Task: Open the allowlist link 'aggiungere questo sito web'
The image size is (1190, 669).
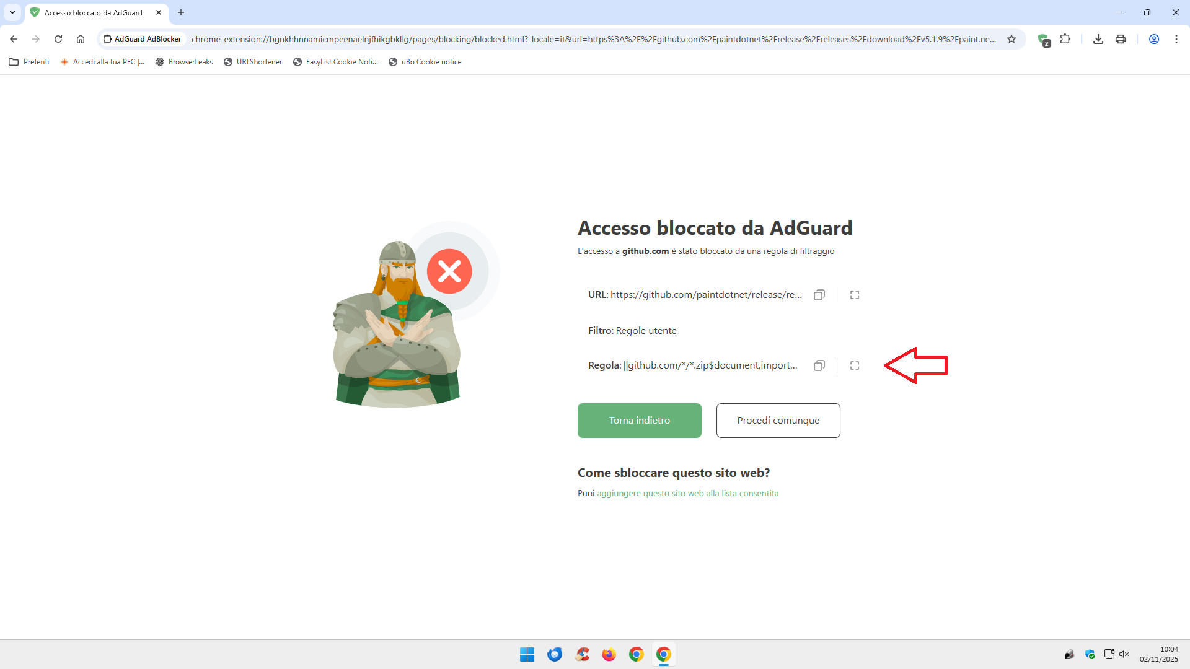Action: 688,493
